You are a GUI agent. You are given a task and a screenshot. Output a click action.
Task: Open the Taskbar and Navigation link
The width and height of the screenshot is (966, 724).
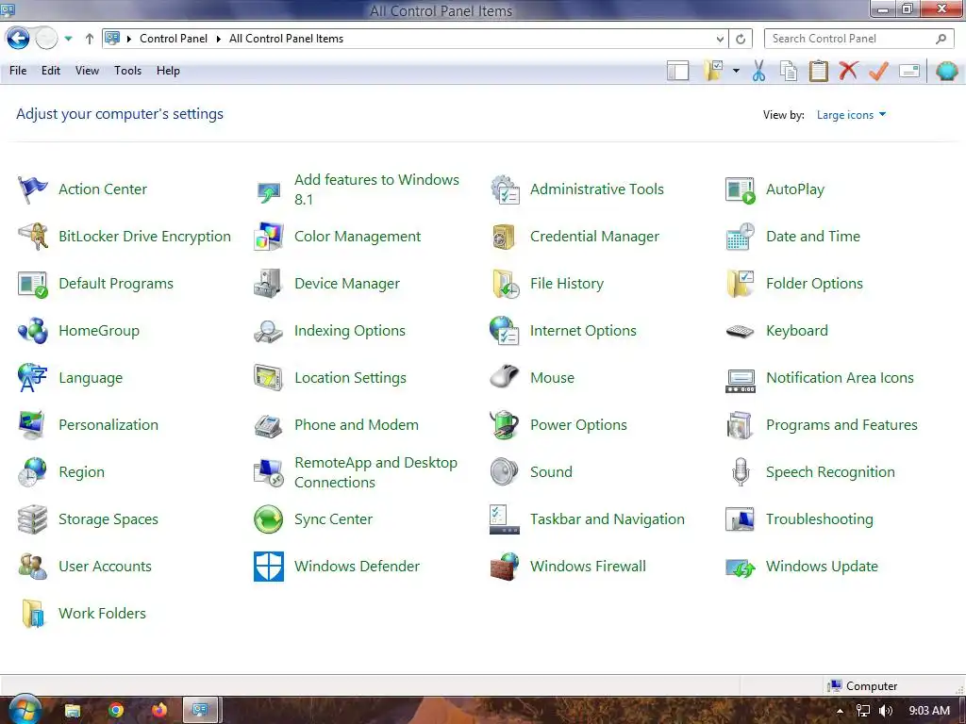click(x=608, y=519)
